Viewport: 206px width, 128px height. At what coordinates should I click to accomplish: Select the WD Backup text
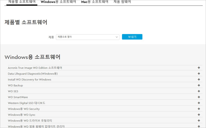[15, 85]
